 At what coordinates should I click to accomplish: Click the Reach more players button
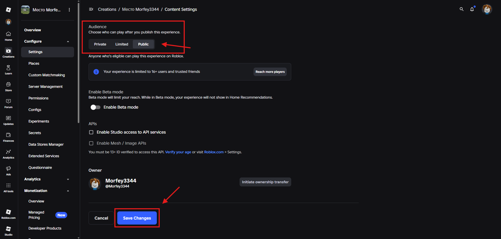tap(270, 72)
